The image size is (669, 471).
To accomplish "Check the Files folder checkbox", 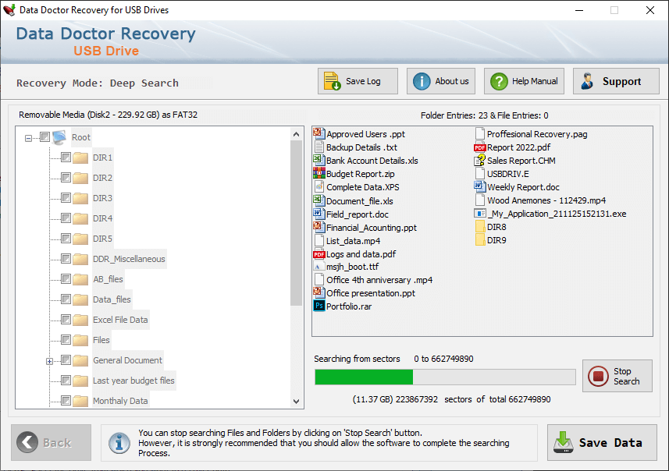I will [x=66, y=340].
